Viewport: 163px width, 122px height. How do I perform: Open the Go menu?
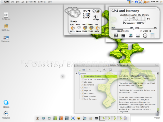(x=23, y=2)
